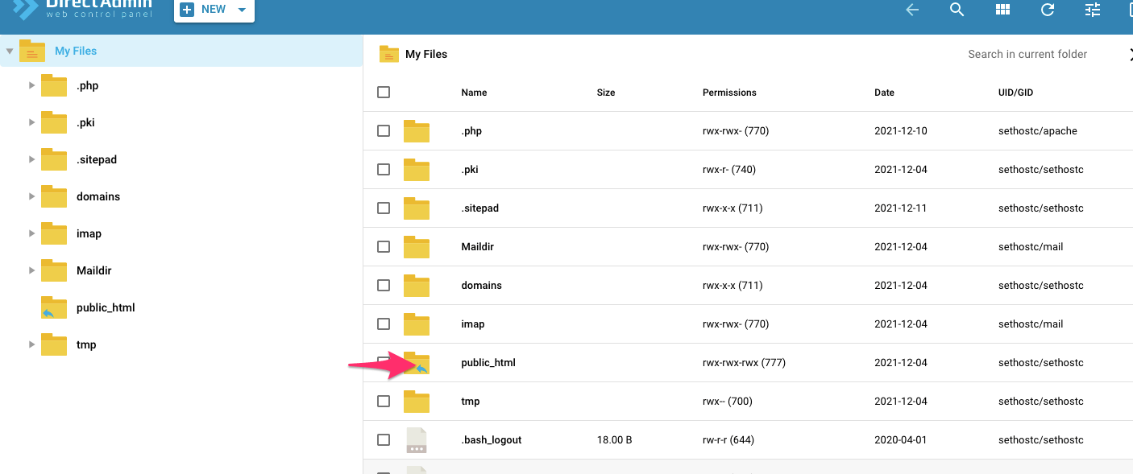1133x474 pixels.
Task: Open the Maildir folder icon in the sidebar
Action: tap(53, 270)
